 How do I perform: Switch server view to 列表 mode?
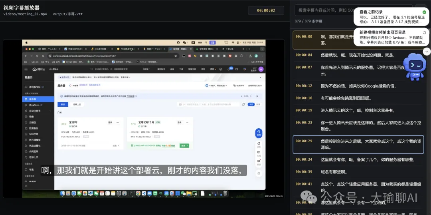[258, 104]
